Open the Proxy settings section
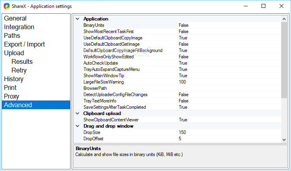This screenshot has width=291, height=171. point(11,96)
